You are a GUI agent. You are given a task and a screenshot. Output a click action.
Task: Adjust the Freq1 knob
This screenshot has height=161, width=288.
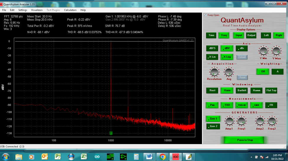coord(241,121)
